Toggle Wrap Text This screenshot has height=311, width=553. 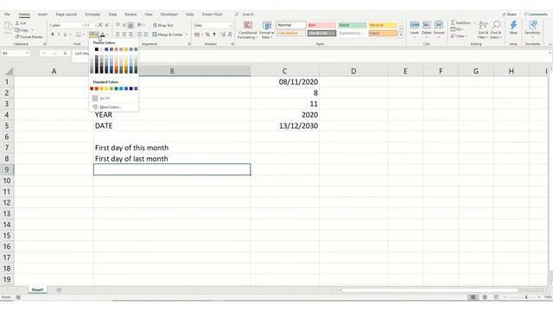point(163,25)
